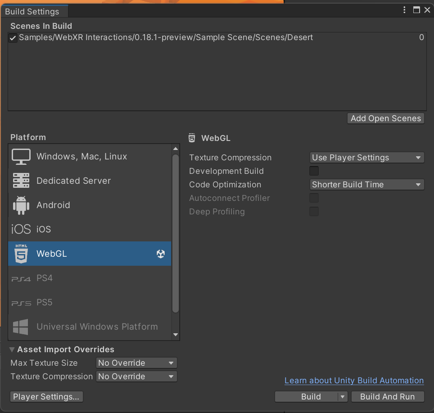Select WebGL platform row
434x413 pixels.
90,254
